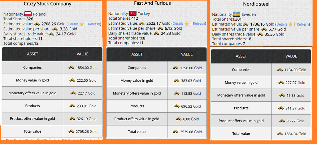Refresh Crazy Stock Company estimated value
The height and width of the screenshot is (144, 317).
pyautogui.click(x=94, y=24)
